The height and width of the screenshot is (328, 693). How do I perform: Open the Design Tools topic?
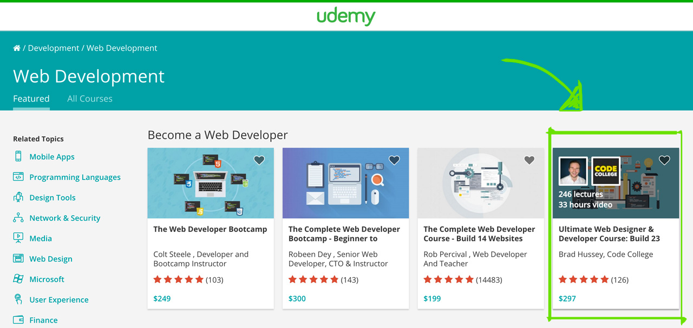(53, 198)
